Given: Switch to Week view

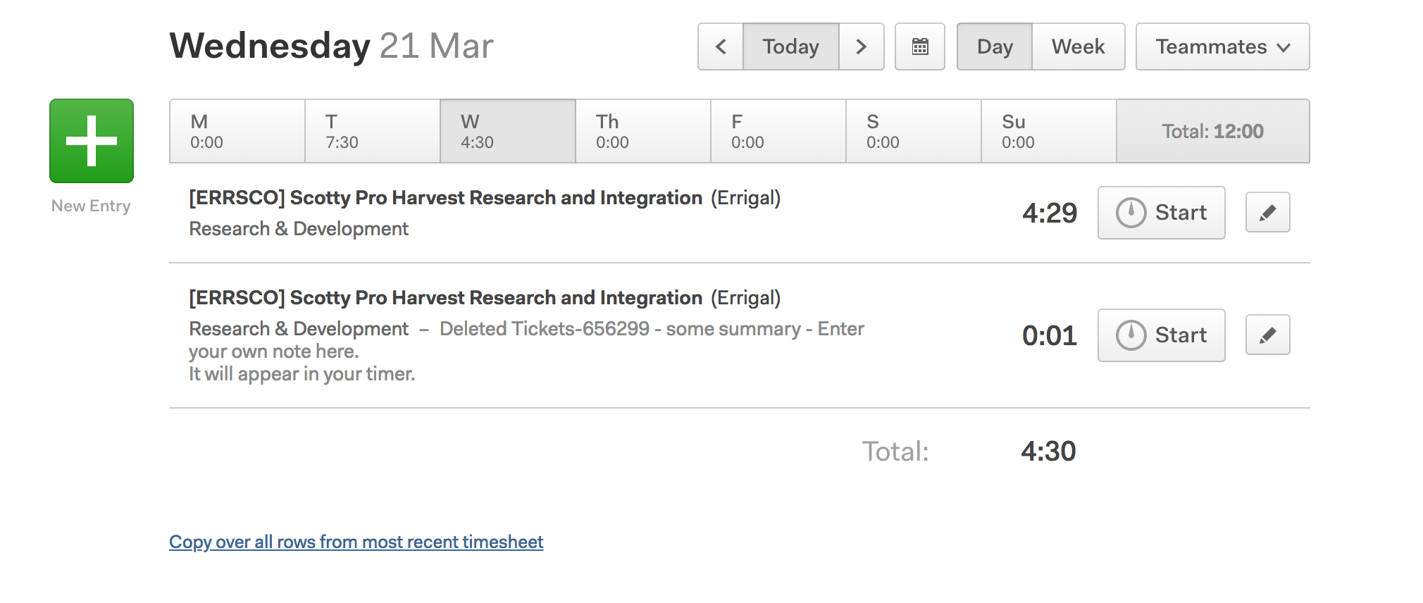Looking at the screenshot, I should (x=1078, y=46).
